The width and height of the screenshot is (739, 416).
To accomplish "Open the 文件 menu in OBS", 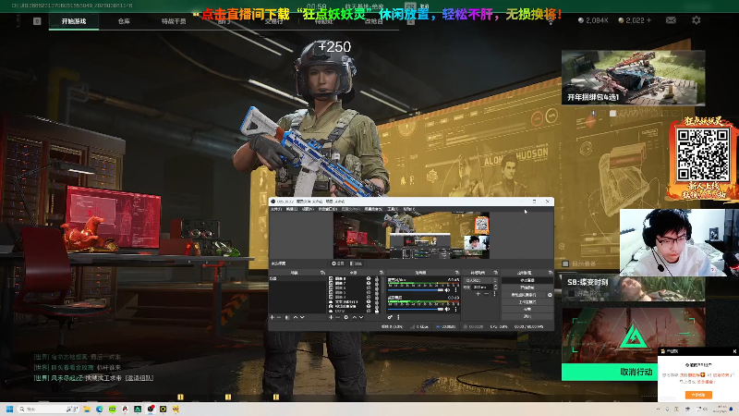I will (x=275, y=209).
